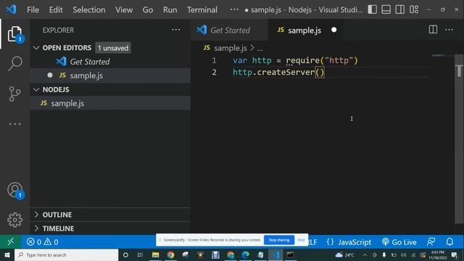This screenshot has width=464, height=261.
Task: Click Go Live to start live server
Action: (399, 242)
